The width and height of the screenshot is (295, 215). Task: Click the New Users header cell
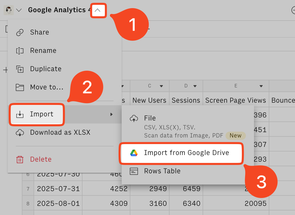[x=150, y=100]
